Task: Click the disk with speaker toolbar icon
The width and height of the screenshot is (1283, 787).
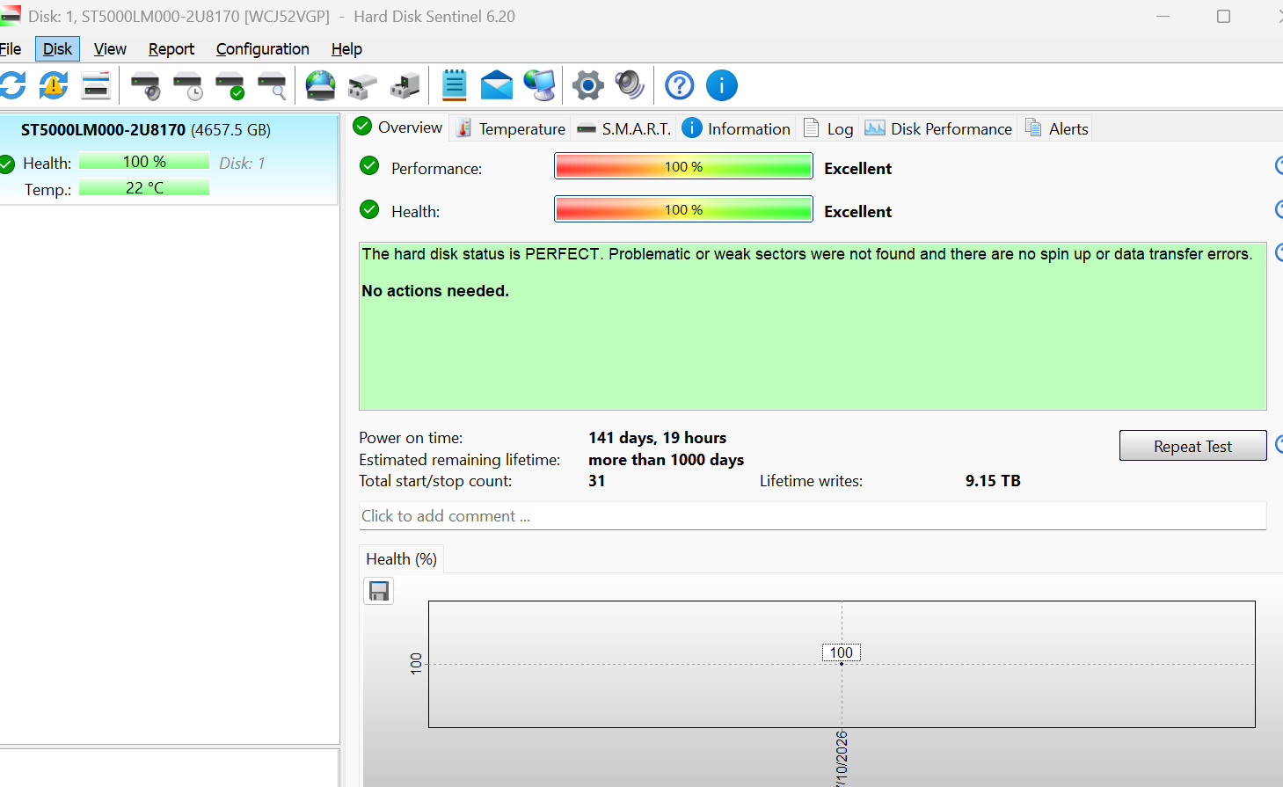Action: pyautogui.click(x=145, y=86)
